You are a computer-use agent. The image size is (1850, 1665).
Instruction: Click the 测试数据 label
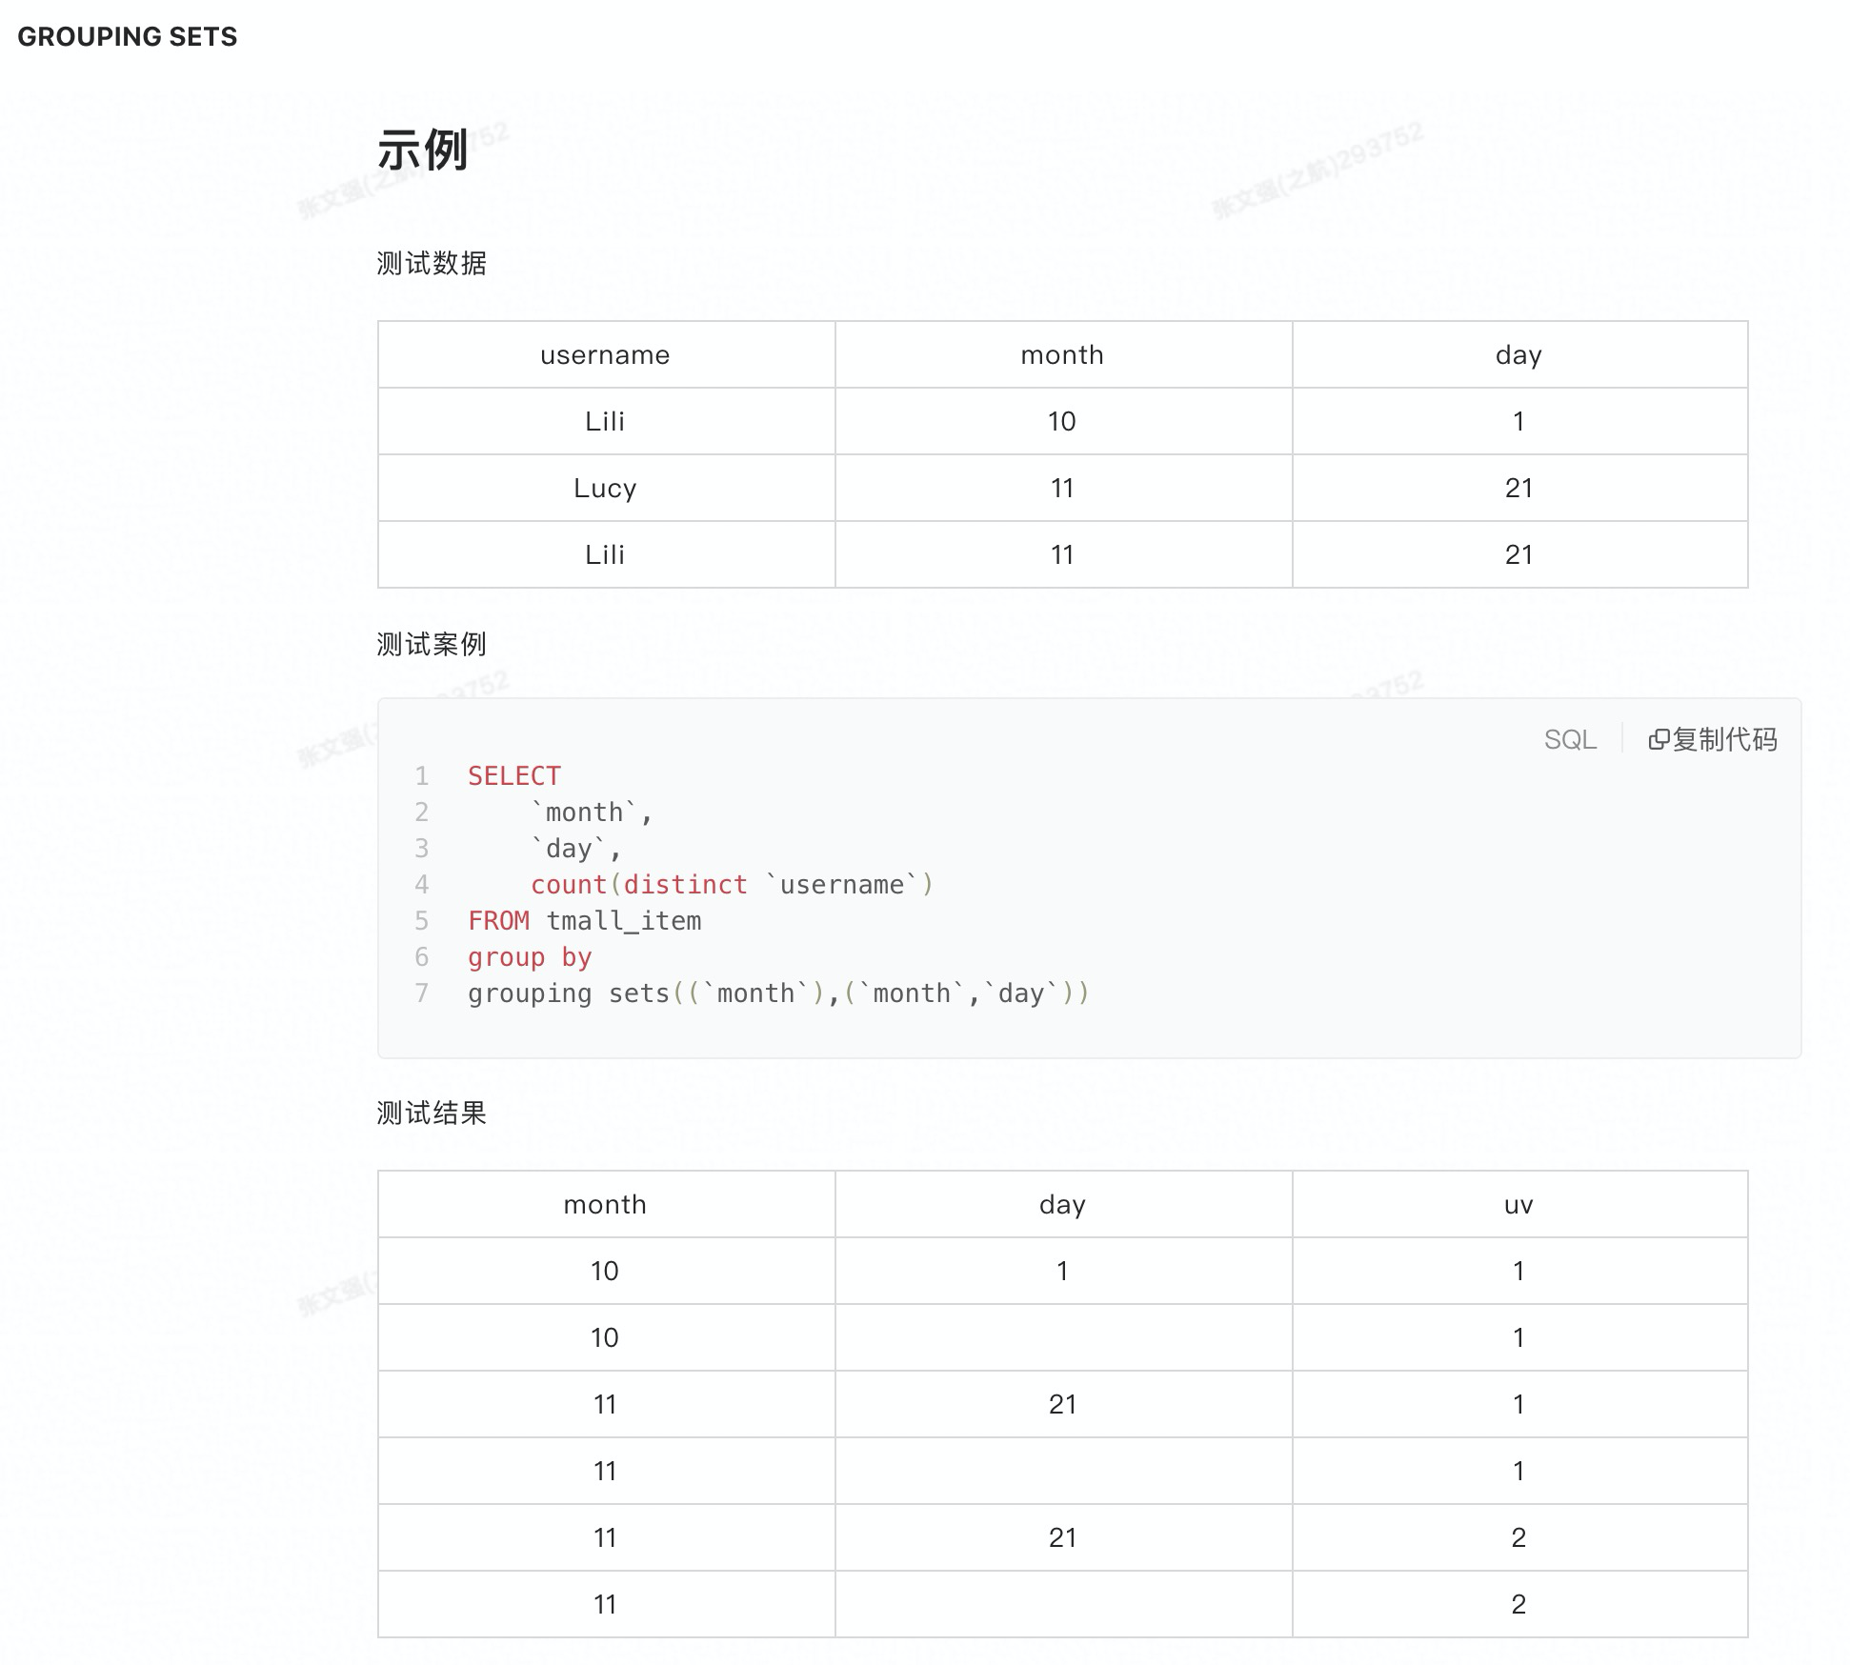pyautogui.click(x=432, y=263)
